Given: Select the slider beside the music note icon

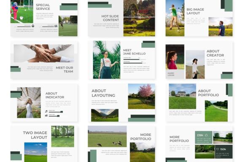Looking at the screenshot, I should tap(56, 112).
